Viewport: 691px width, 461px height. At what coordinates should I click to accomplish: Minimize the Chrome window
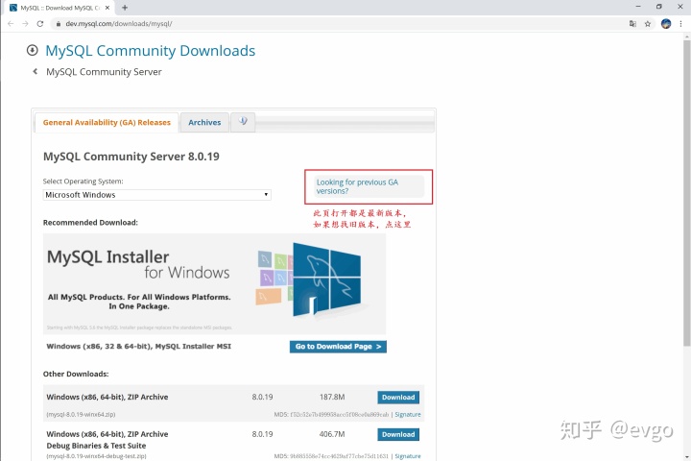pos(637,7)
